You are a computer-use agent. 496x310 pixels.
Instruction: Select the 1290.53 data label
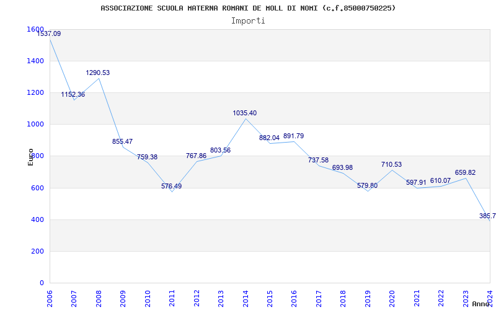98,73
